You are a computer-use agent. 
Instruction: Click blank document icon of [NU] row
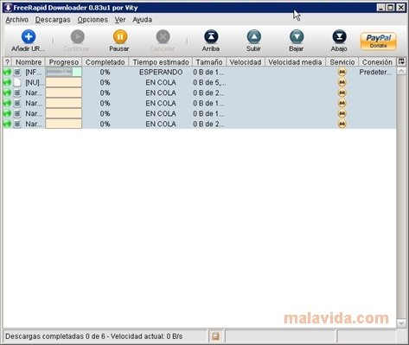coord(17,82)
